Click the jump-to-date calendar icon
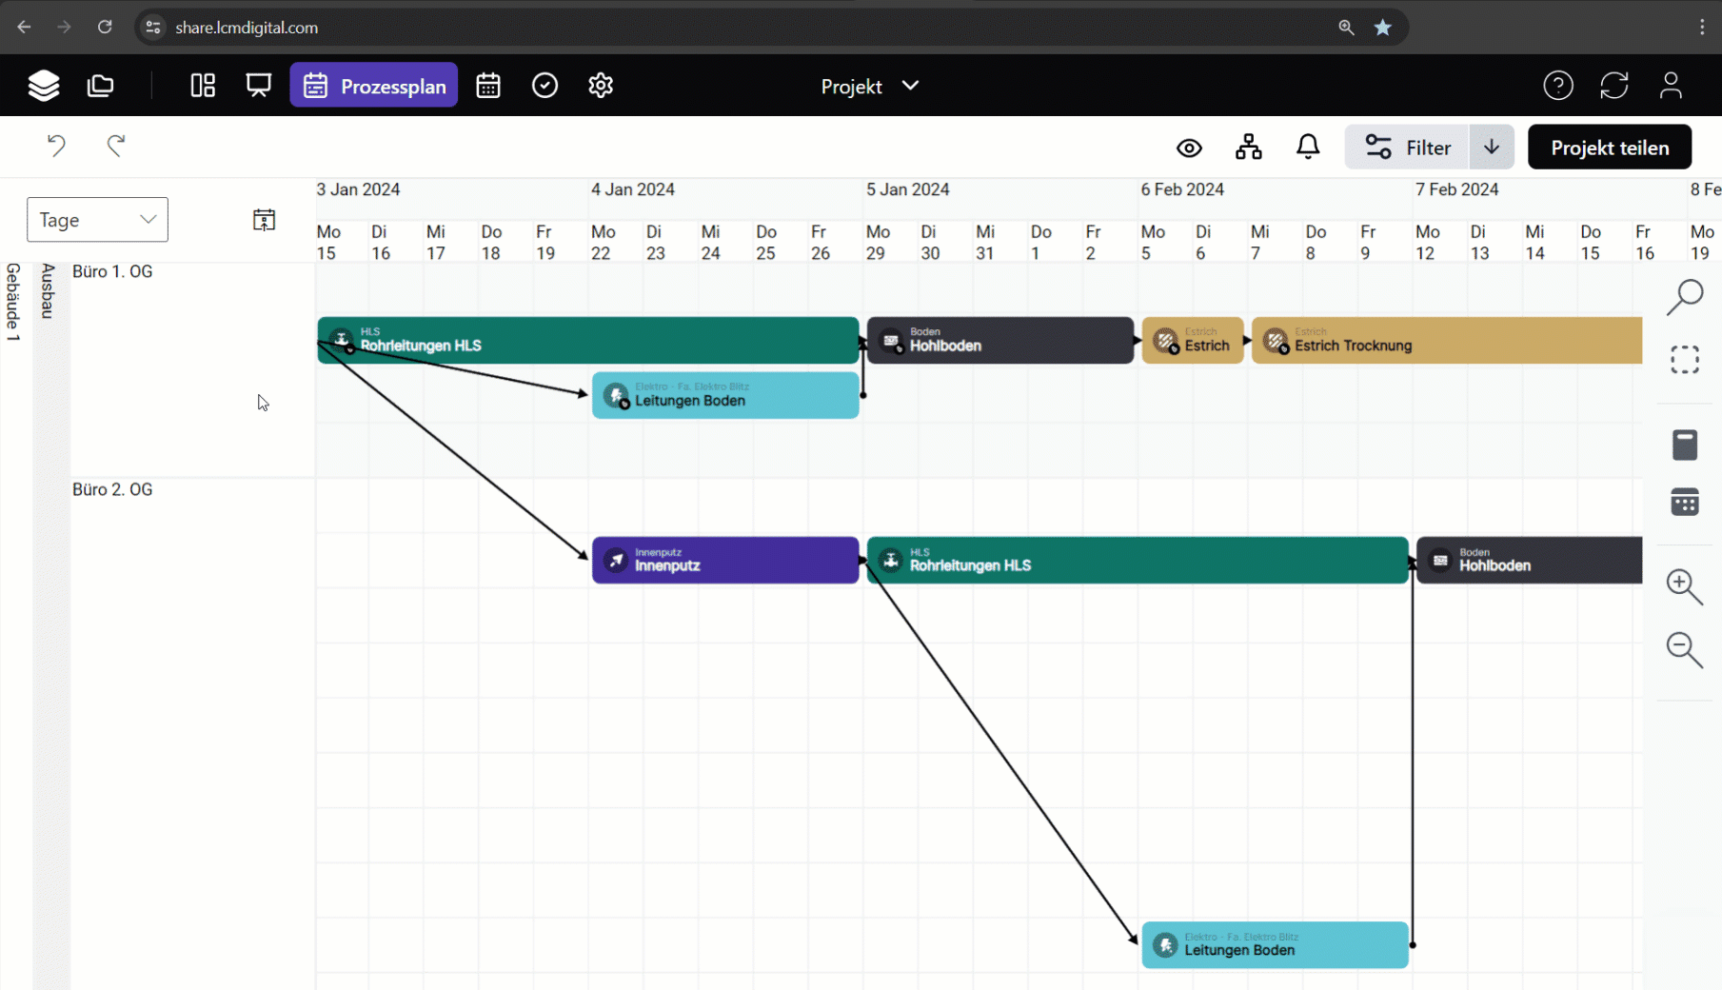 tap(264, 220)
